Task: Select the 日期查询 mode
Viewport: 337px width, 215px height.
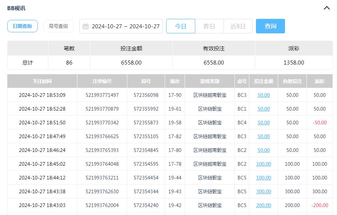Action: tap(22, 26)
